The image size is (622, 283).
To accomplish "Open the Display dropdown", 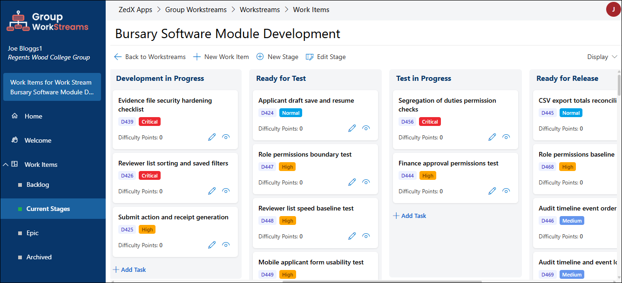I will 602,57.
